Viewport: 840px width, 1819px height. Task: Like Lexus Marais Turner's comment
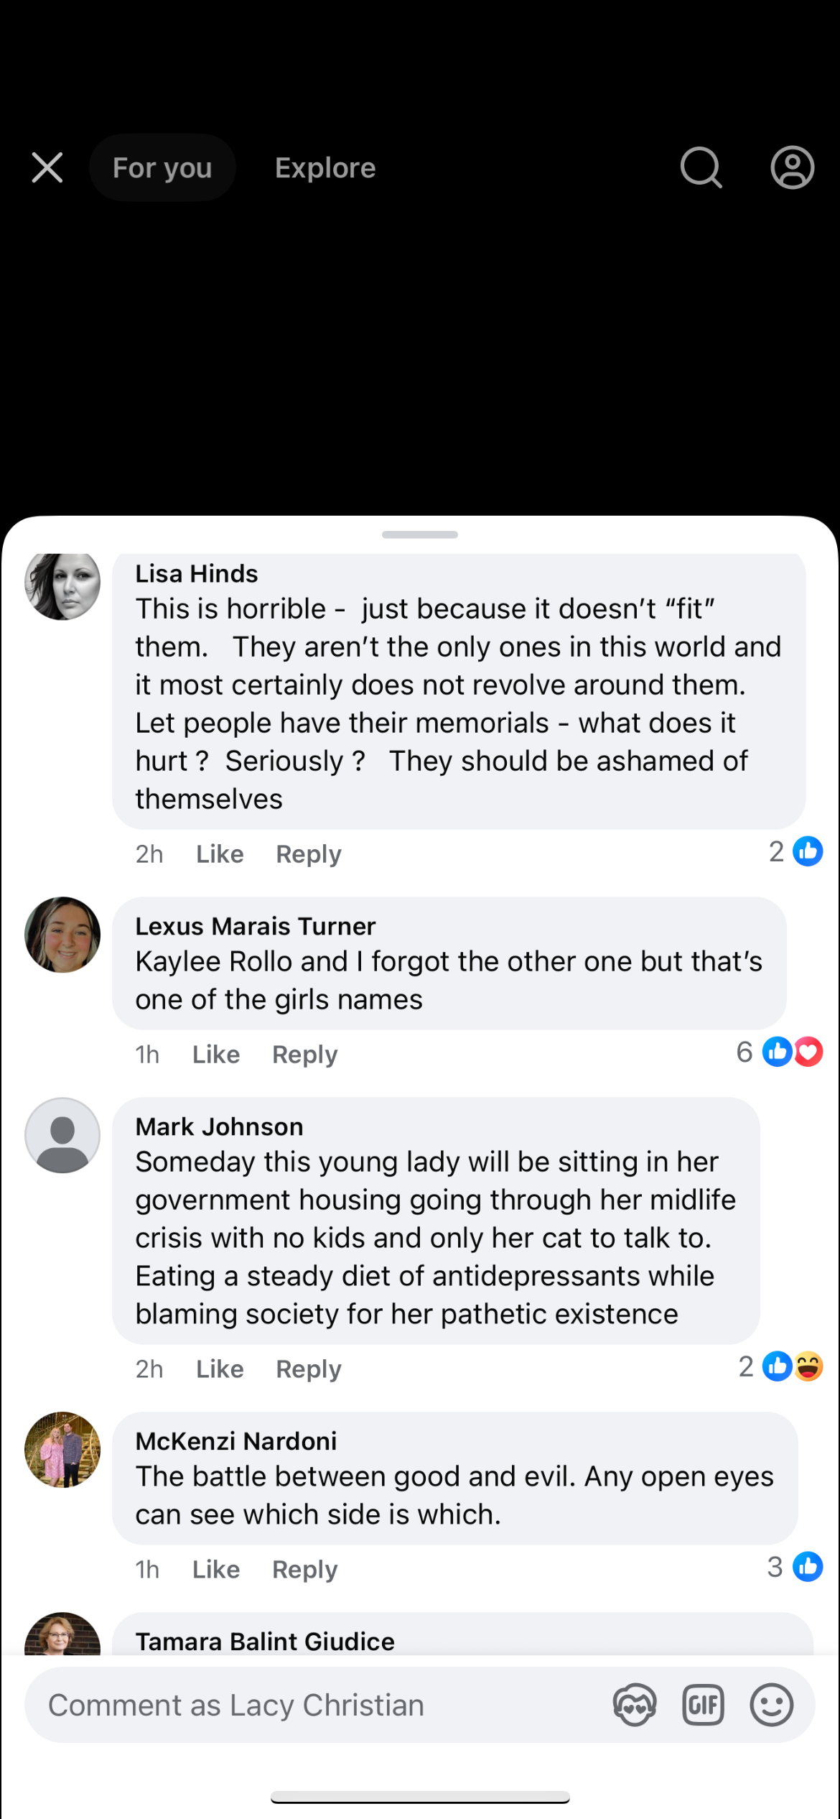point(216,1055)
